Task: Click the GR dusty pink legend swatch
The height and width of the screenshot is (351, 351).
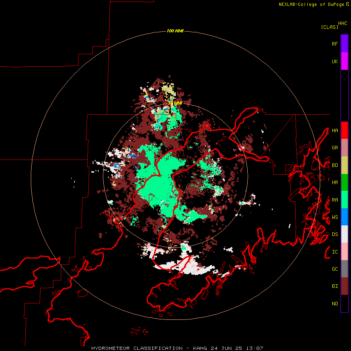Action: (x=344, y=148)
